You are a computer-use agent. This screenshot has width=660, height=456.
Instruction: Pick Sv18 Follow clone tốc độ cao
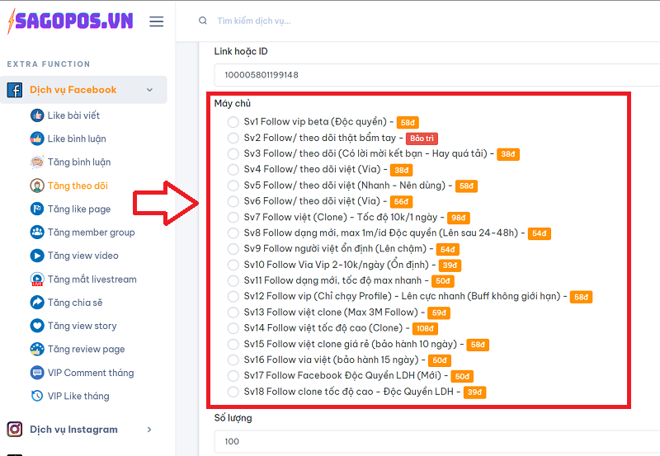233,393
